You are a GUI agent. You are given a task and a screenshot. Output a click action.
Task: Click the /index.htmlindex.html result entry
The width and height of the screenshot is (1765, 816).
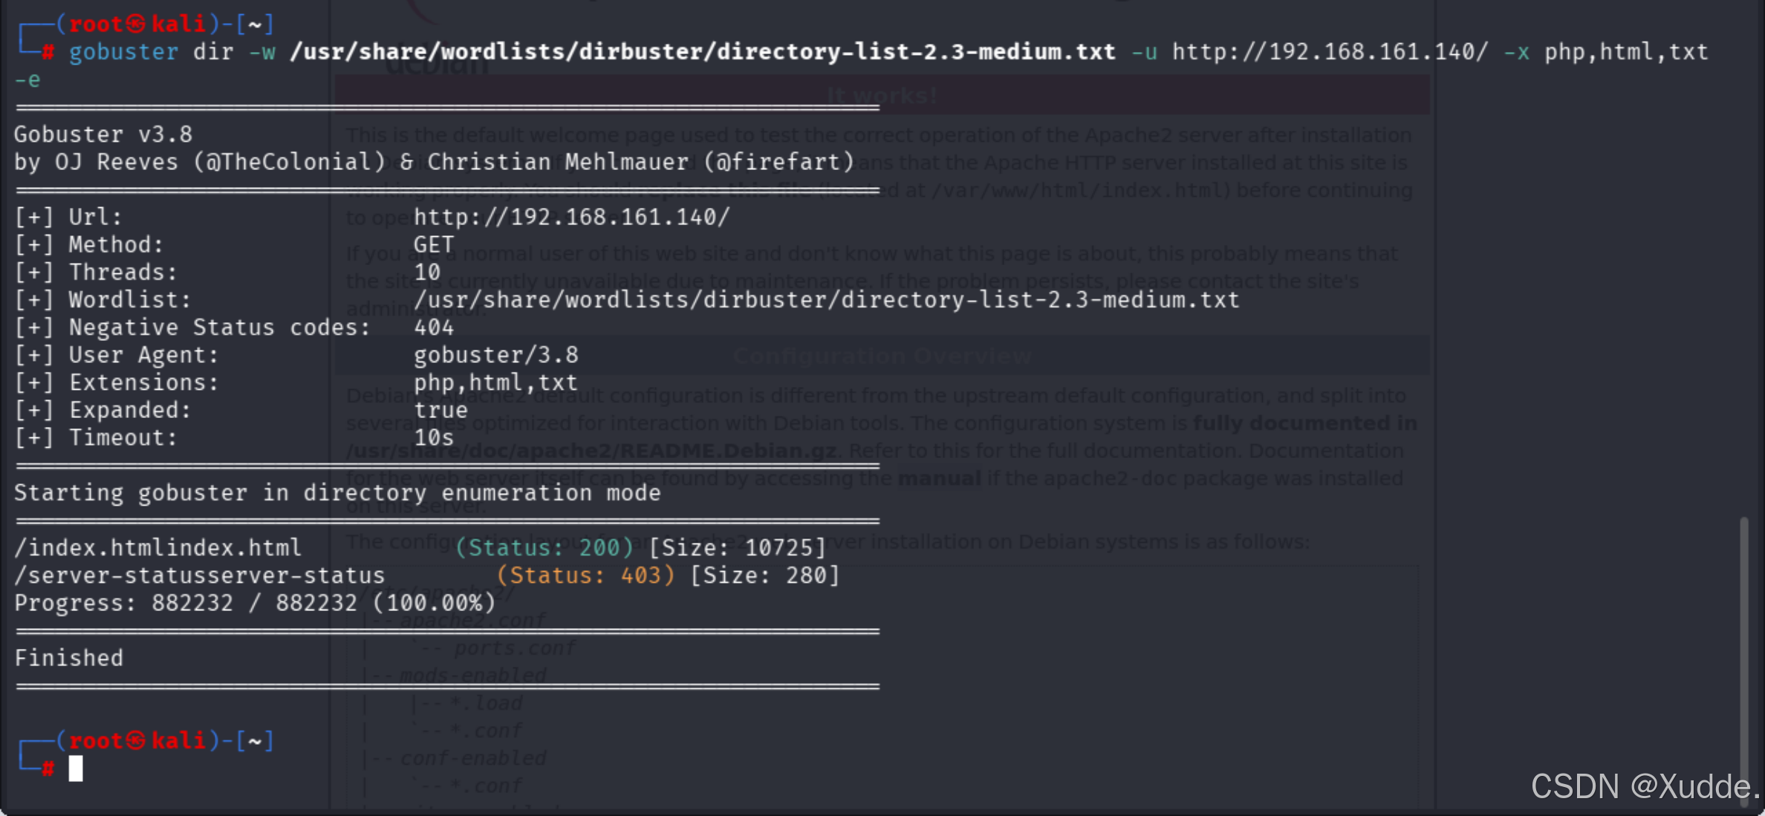coord(157,548)
